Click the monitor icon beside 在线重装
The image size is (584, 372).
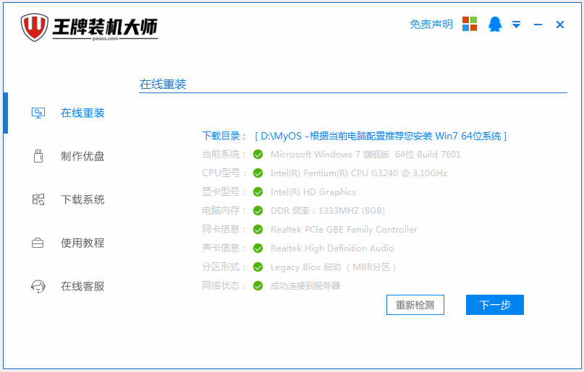(38, 113)
